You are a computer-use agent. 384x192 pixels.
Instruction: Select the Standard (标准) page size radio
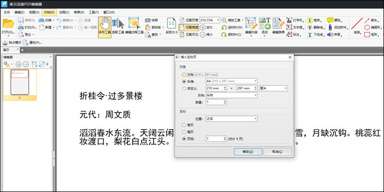coord(184,81)
